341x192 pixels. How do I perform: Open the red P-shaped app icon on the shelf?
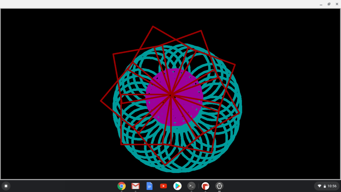pyautogui.click(x=205, y=186)
